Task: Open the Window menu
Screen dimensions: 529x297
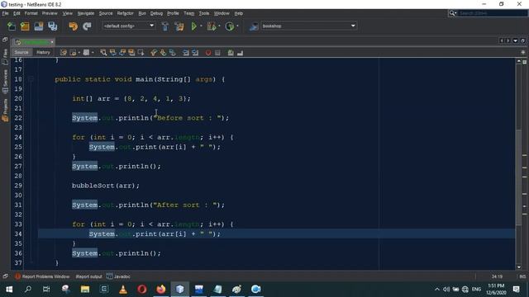Action: pyautogui.click(x=222, y=13)
